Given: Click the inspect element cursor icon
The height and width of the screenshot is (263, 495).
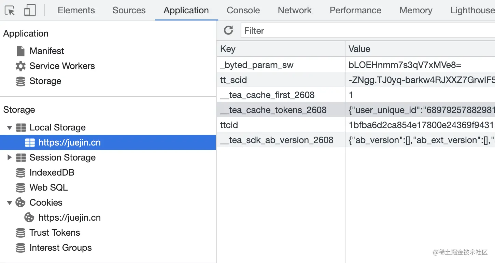Looking at the screenshot, I should pyautogui.click(x=10, y=11).
